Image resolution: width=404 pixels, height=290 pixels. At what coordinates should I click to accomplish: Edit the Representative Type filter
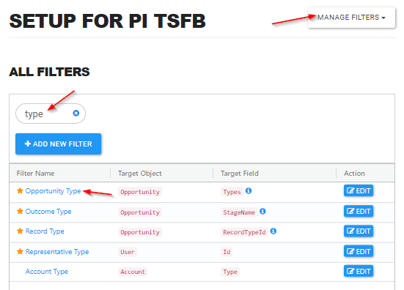tap(359, 251)
